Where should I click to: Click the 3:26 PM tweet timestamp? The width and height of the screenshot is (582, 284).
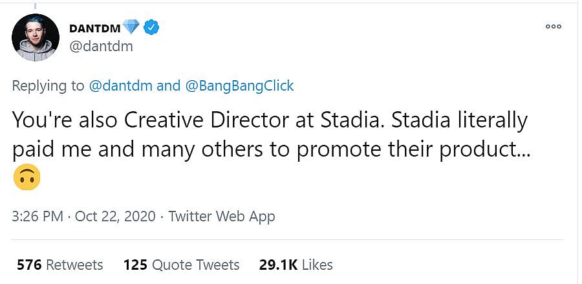(39, 216)
